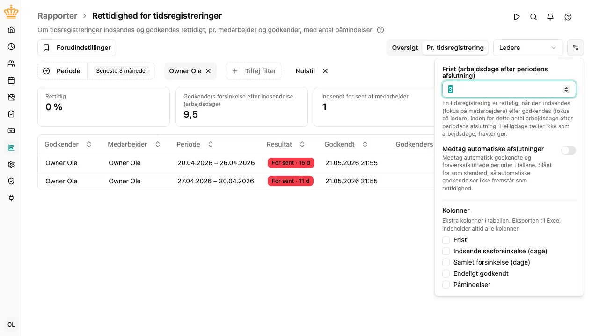This screenshot has width=599, height=336.
Task: Sort by the Medarbejder column
Action: pos(134,144)
